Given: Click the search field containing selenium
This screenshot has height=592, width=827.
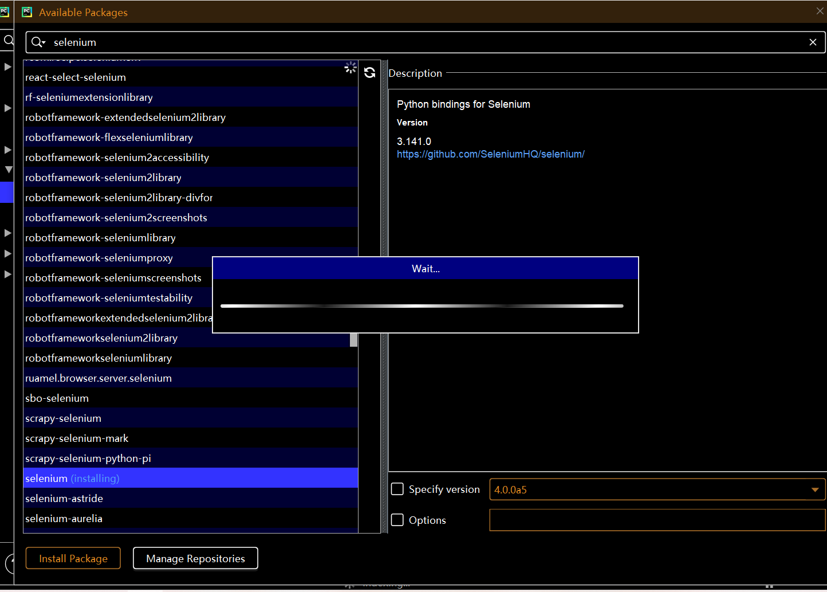Looking at the screenshot, I should (x=426, y=42).
